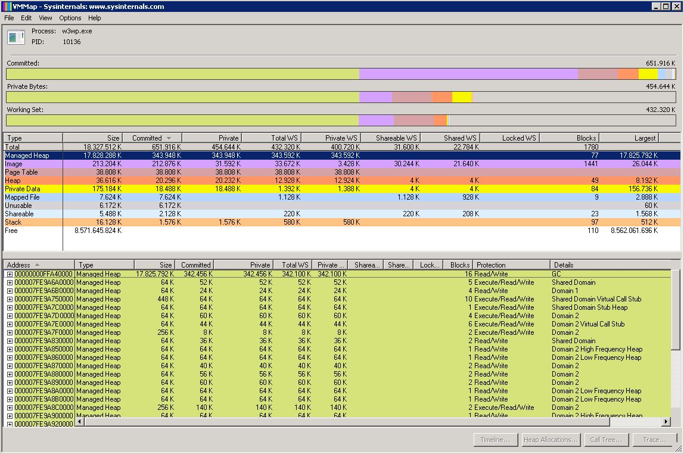Click "Shared Domain Stub Heap" detail text
This screenshot has width=684, height=454.
589,307
